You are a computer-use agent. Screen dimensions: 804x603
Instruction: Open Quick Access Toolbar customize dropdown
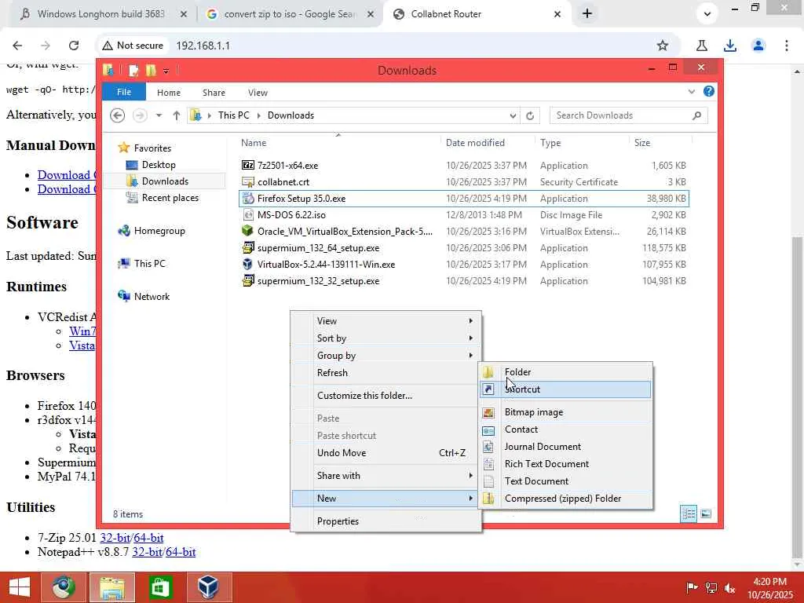tap(166, 71)
